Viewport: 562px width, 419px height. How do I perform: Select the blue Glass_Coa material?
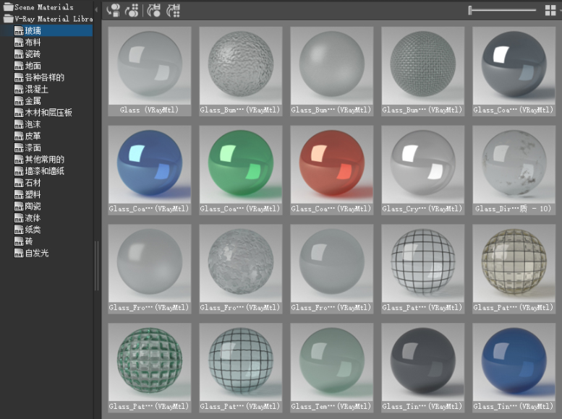pos(150,170)
